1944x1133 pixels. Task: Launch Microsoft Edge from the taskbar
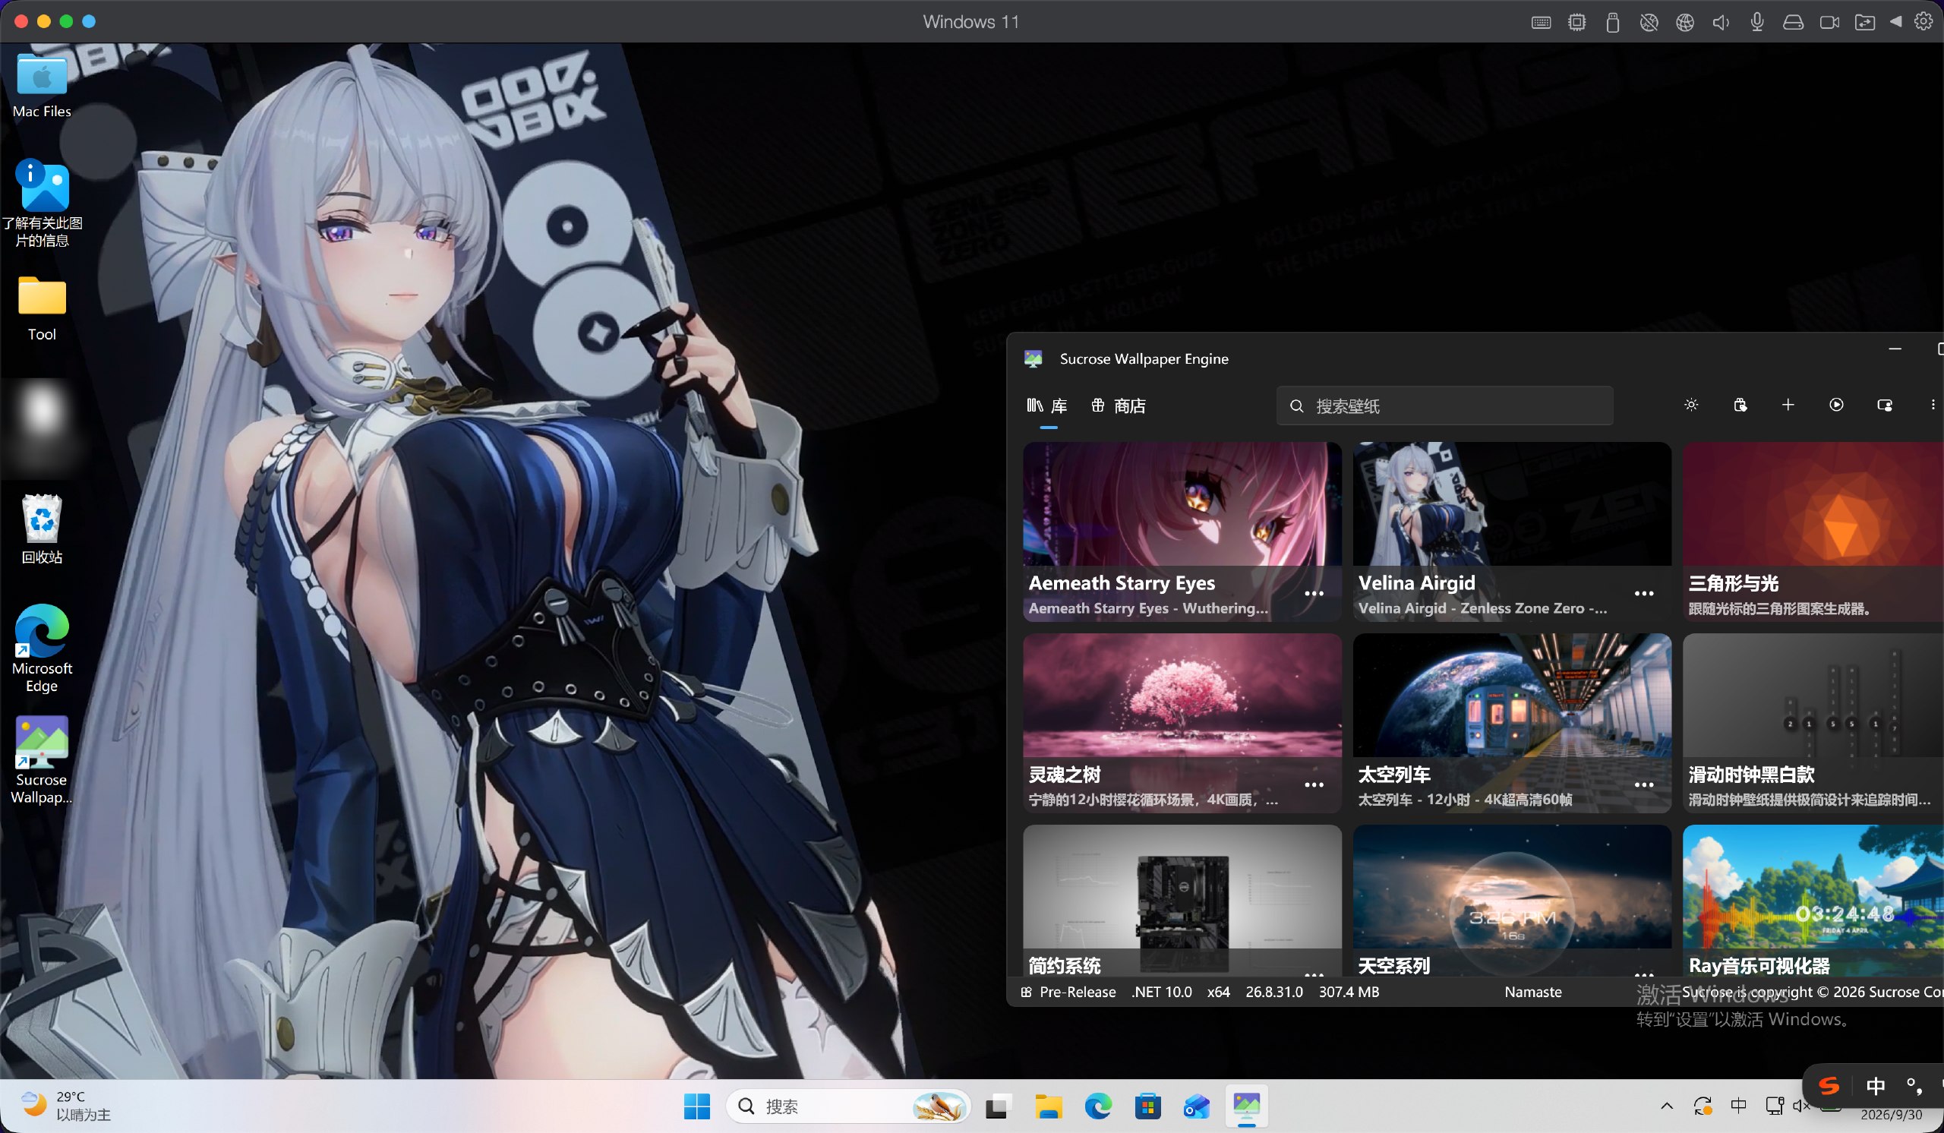pyautogui.click(x=1098, y=1106)
